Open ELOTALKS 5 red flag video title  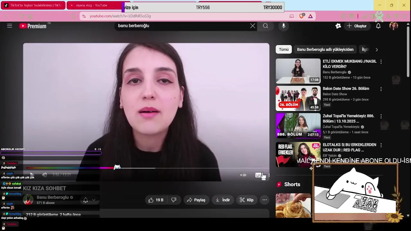tap(349, 147)
